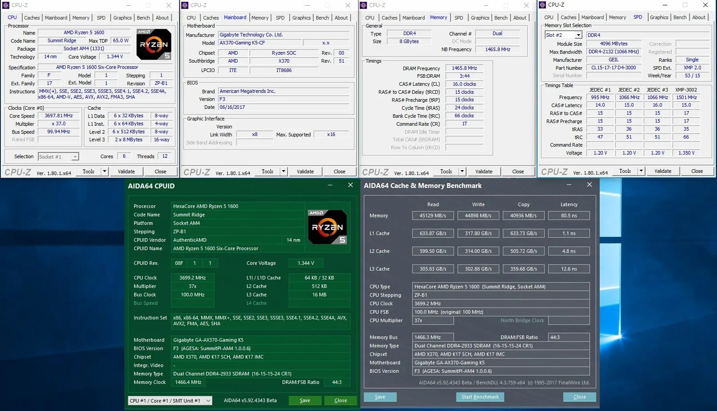Click the Part Number field CL15-17-17 D4-3000
Screen dimensions: 717x411
[x=613, y=68]
